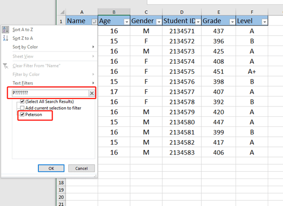This screenshot has height=206, width=283.
Task: Open the Student ID column filter dropdown
Action: (x=198, y=22)
